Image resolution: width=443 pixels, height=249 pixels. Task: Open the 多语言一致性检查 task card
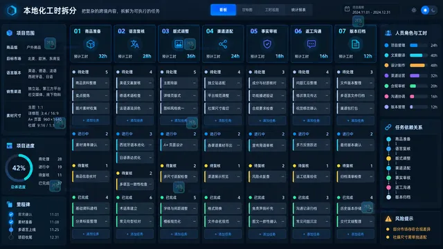click(x=135, y=184)
